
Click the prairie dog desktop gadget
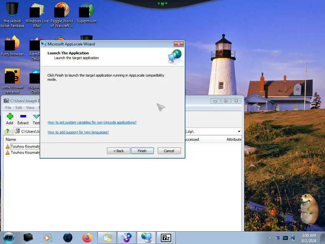tap(309, 209)
